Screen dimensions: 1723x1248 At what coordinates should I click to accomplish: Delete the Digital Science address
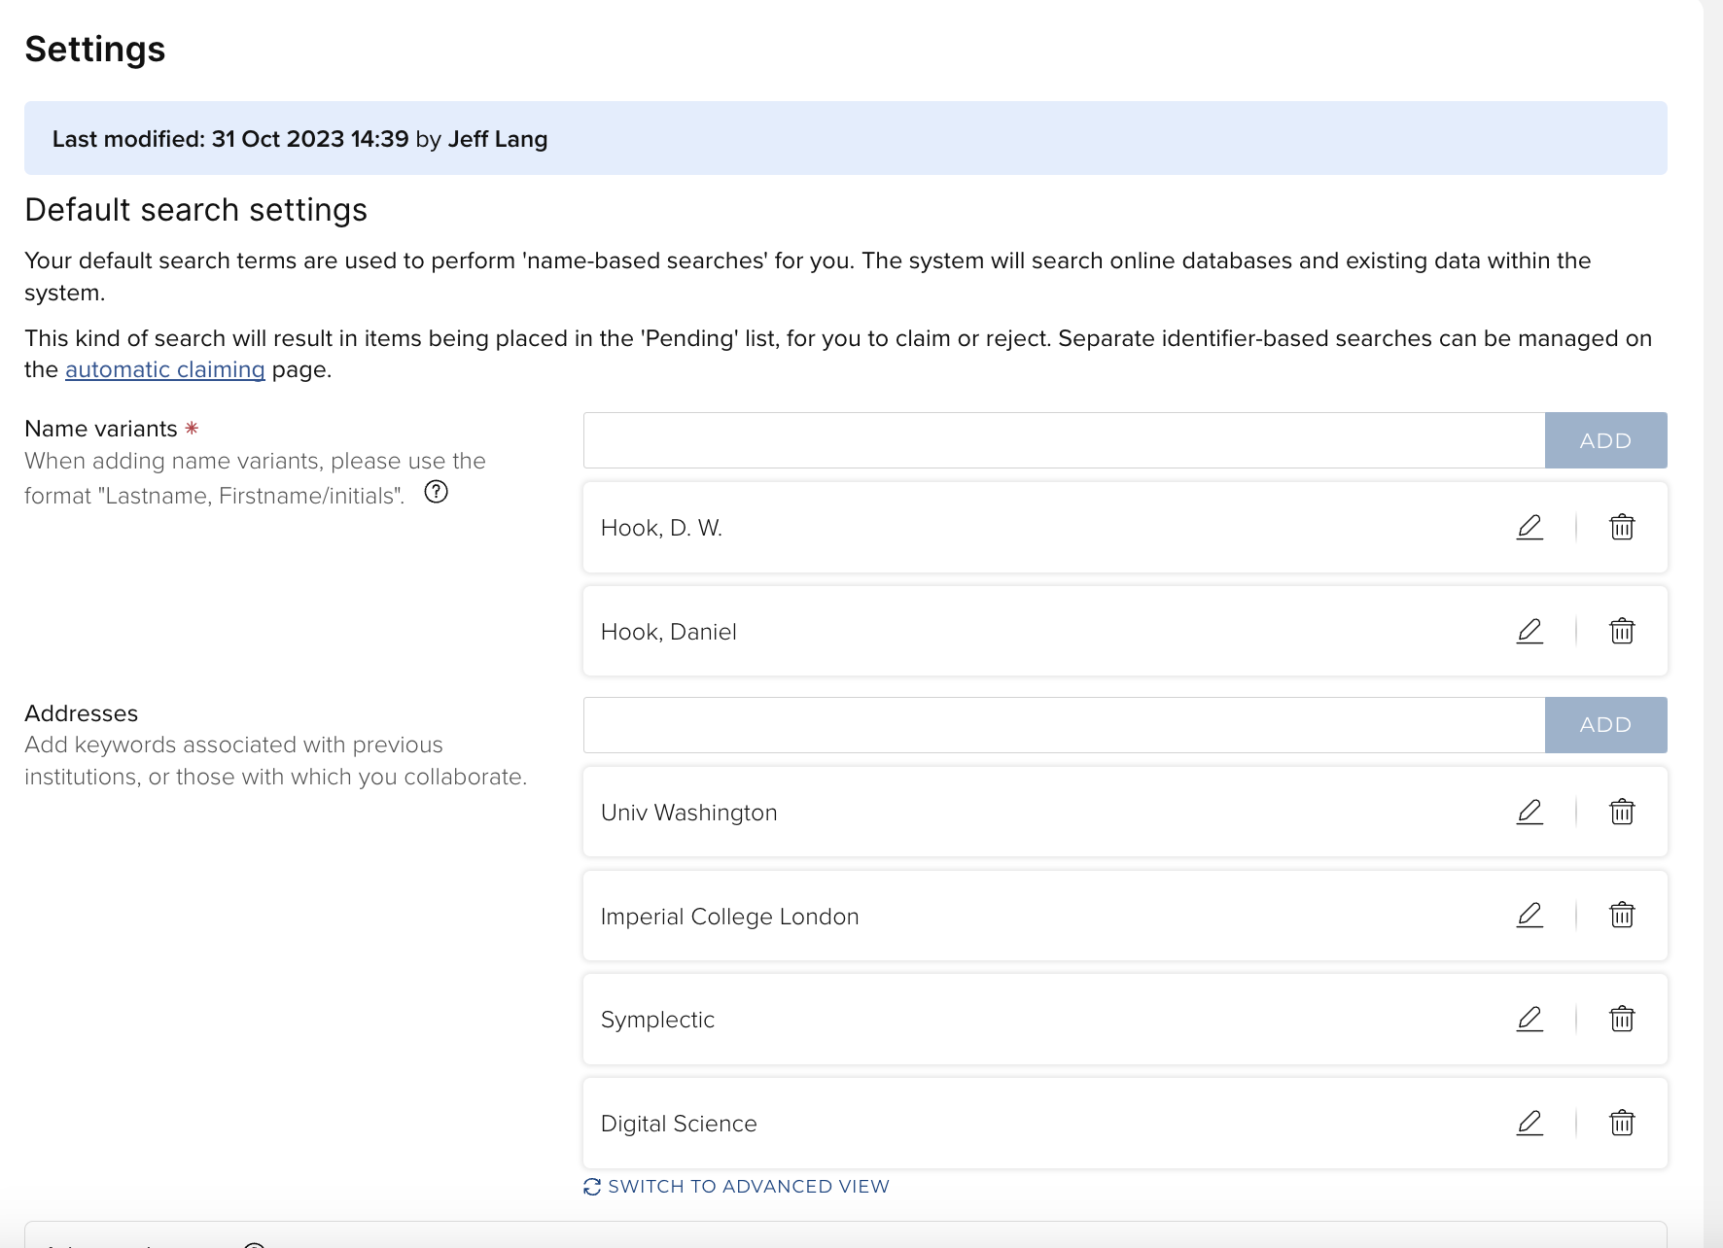point(1622,1123)
